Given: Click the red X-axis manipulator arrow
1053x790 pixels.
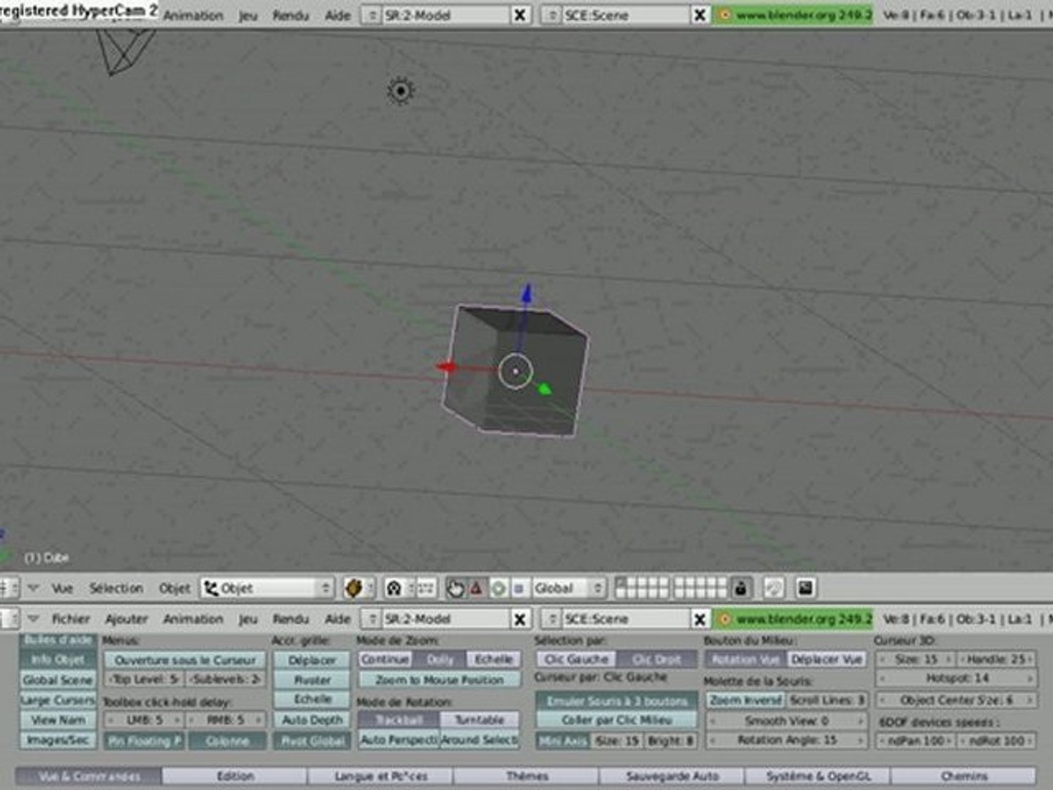Looking at the screenshot, I should (446, 366).
